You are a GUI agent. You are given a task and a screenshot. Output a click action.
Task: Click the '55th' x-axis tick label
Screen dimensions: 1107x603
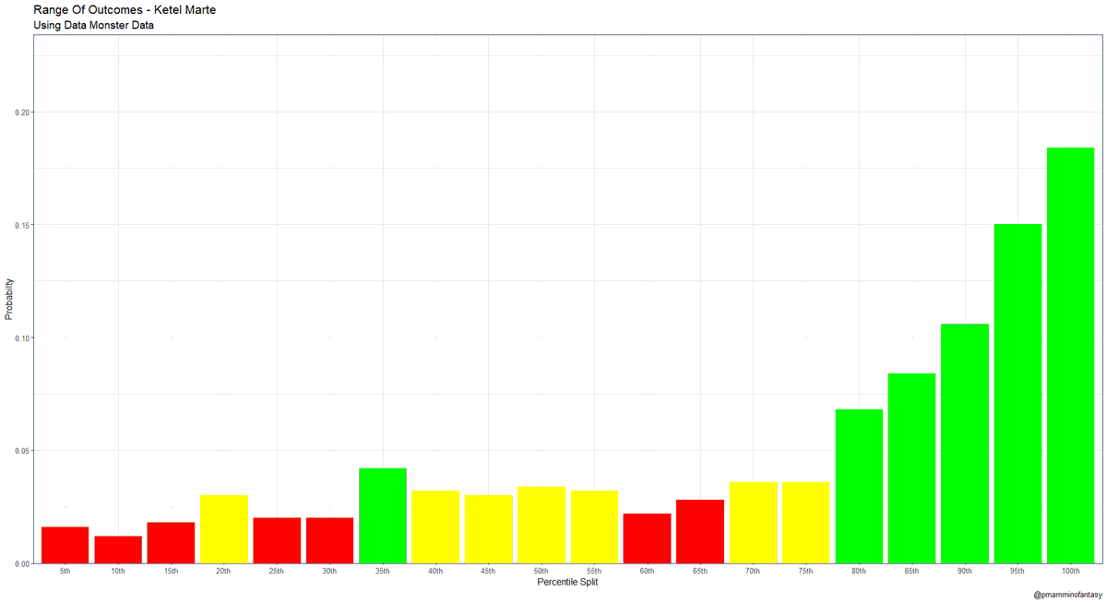(x=594, y=572)
